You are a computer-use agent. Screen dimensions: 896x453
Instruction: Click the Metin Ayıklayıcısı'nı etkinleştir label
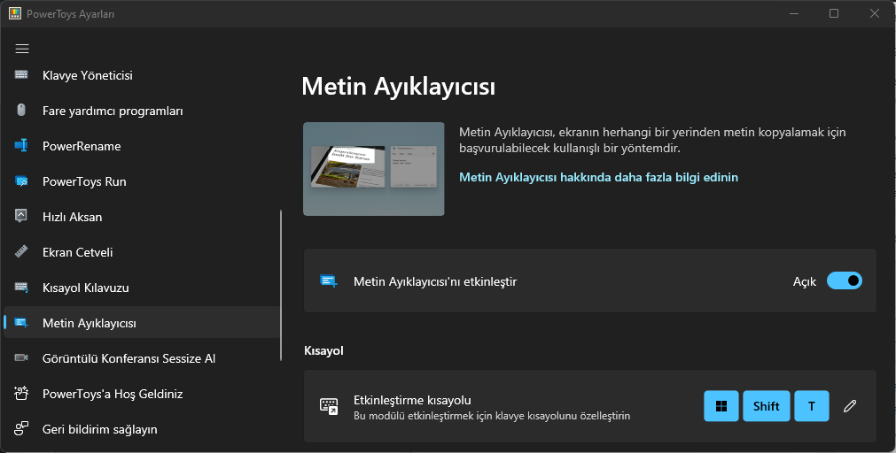pos(435,281)
